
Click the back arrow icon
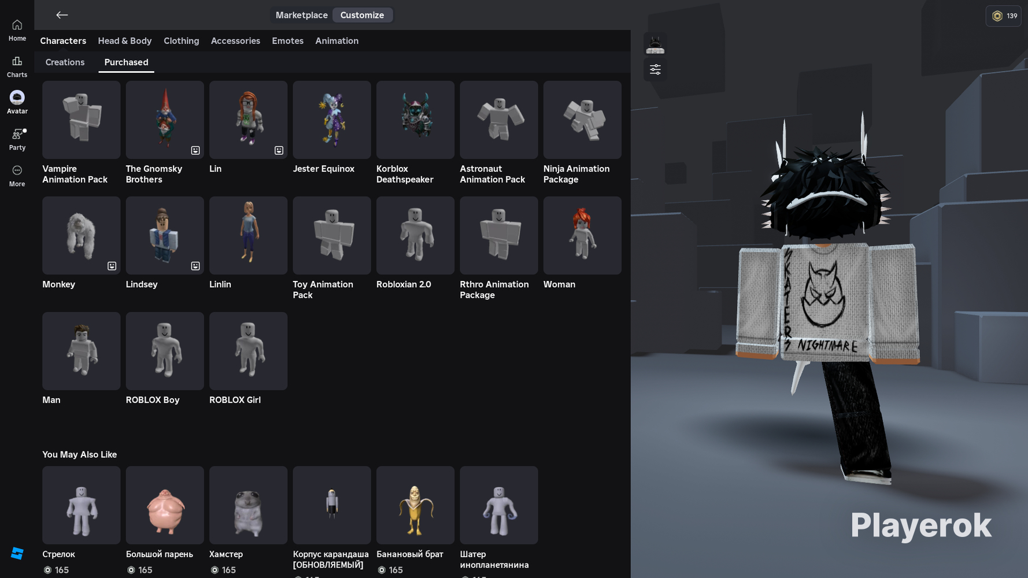pos(62,15)
